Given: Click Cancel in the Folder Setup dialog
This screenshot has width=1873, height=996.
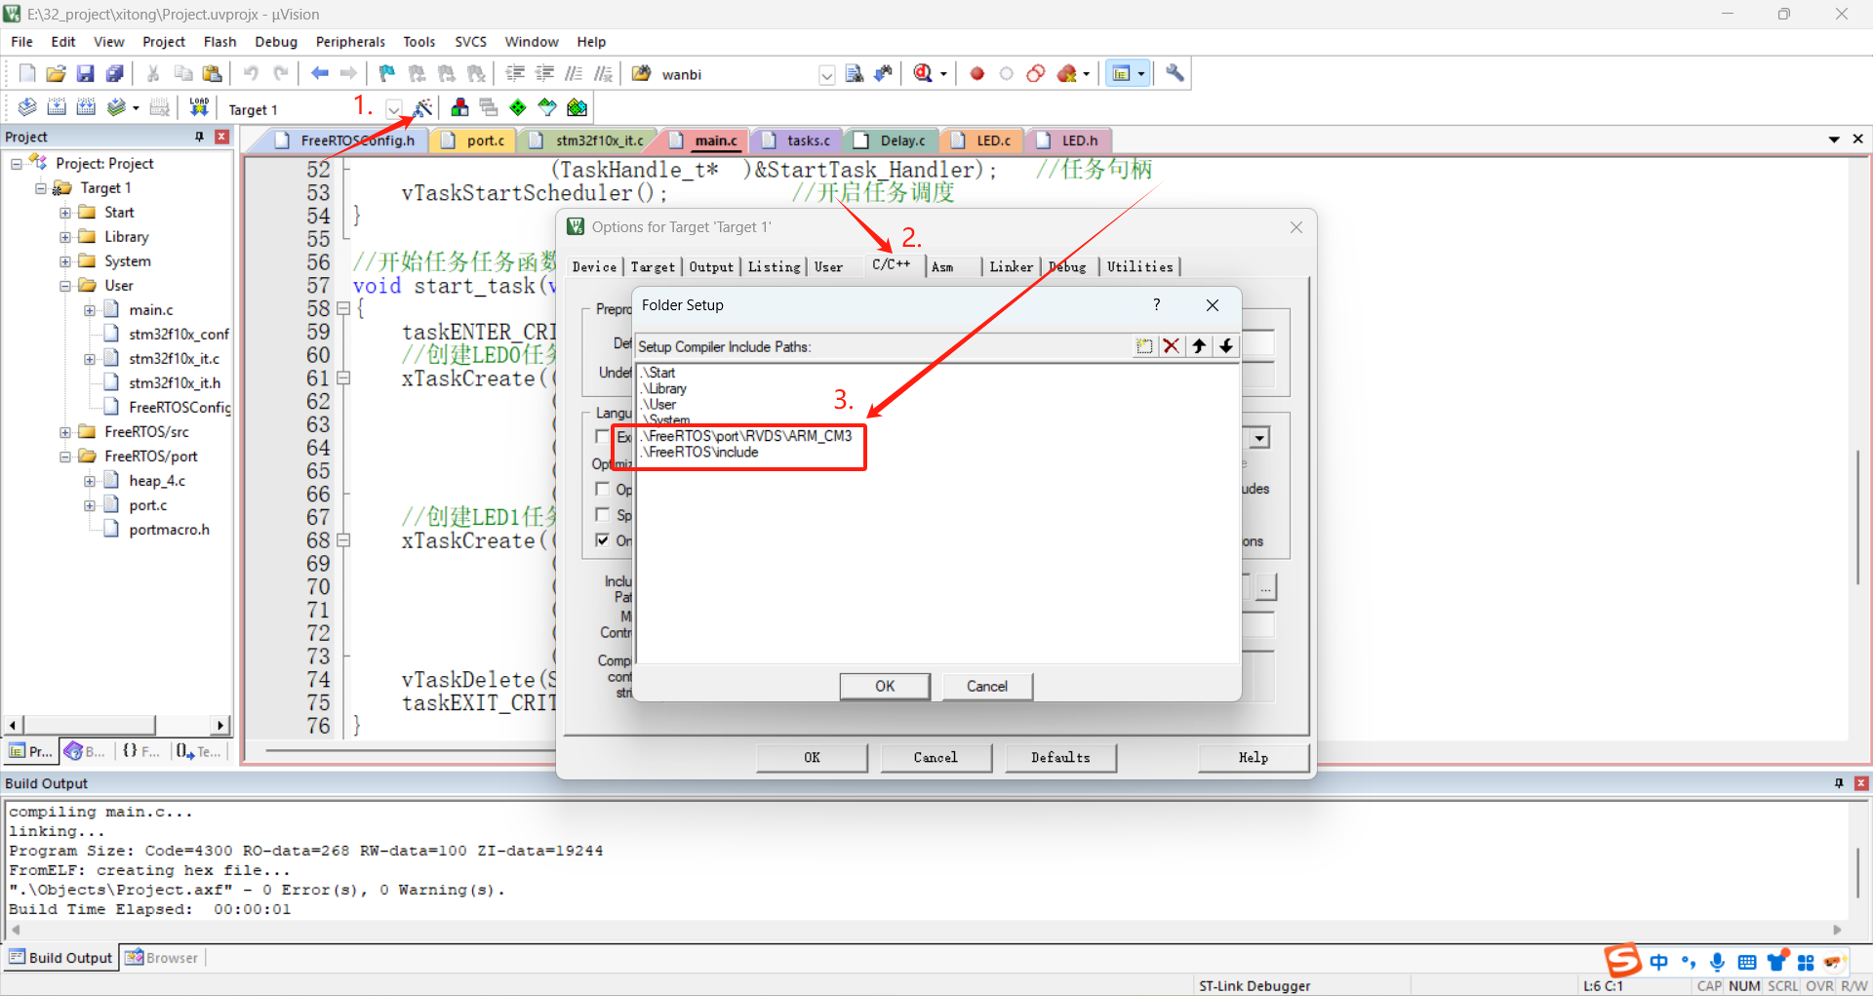Looking at the screenshot, I should pos(987,686).
